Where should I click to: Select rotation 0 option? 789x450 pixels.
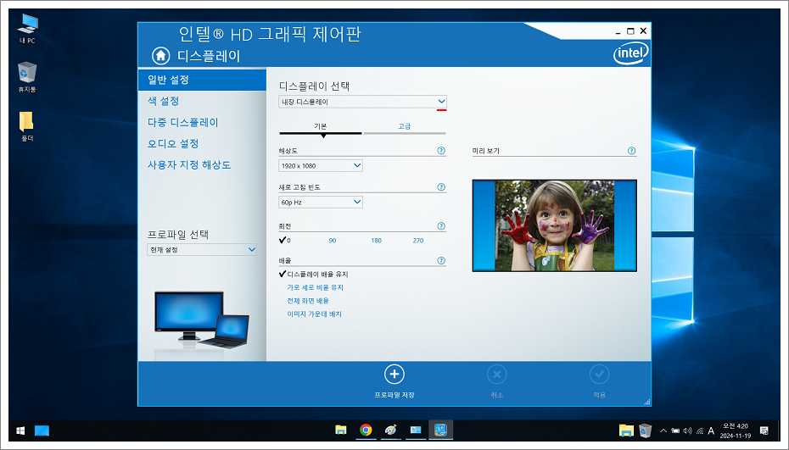click(285, 241)
